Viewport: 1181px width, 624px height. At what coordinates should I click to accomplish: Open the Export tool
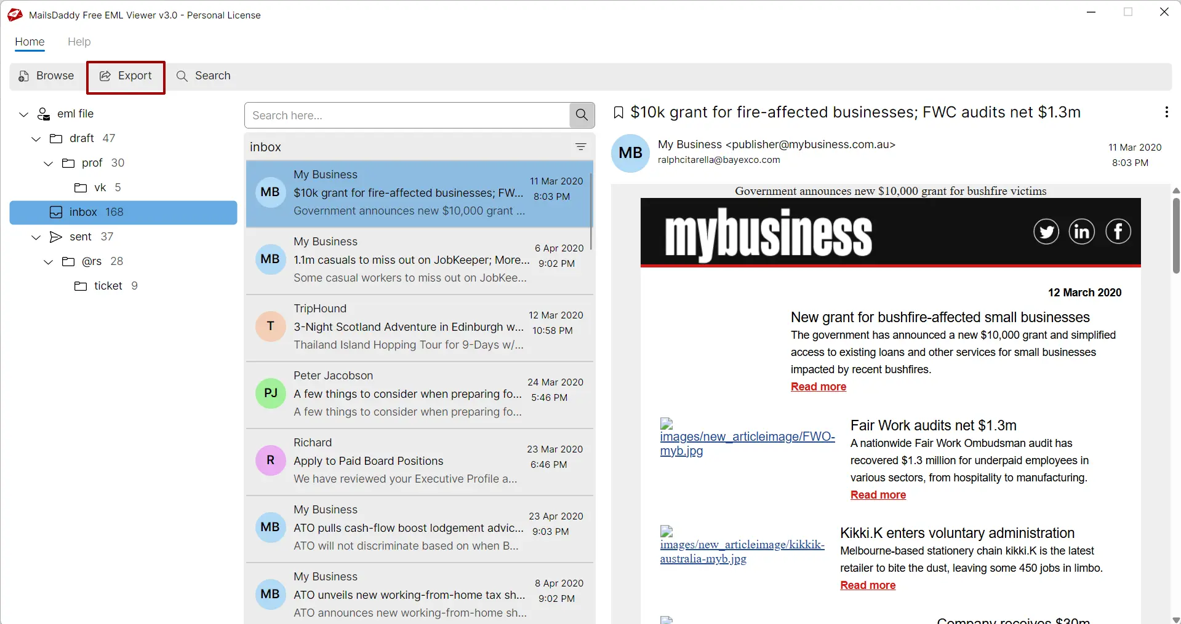pos(126,76)
